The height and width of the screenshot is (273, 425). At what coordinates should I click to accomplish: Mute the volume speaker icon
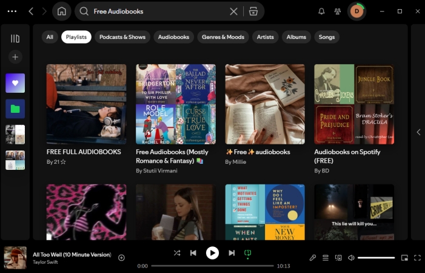point(351,258)
